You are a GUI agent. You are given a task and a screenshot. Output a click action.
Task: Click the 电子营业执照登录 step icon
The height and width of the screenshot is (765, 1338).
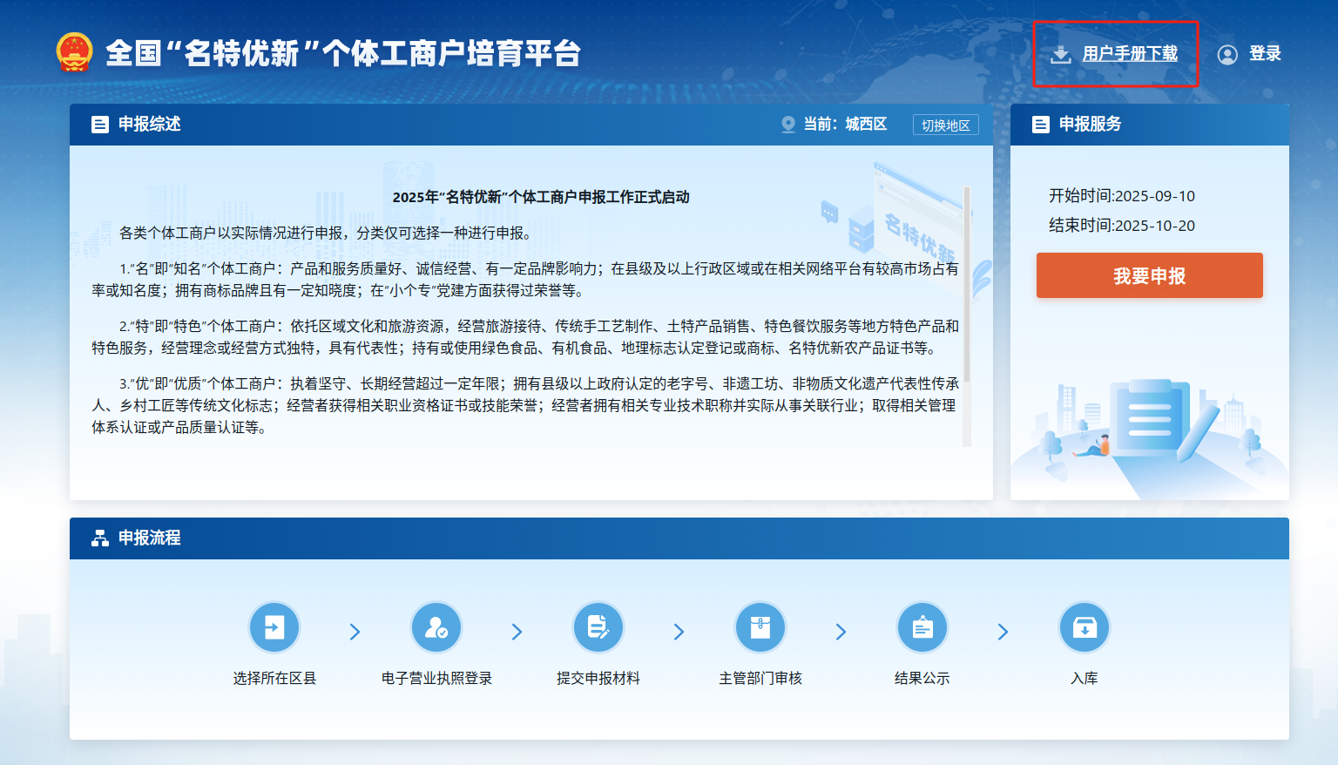point(436,627)
